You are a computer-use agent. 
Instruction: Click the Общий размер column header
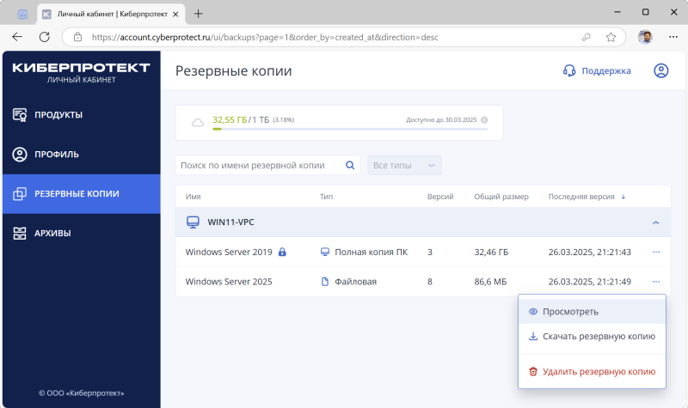pos(501,197)
